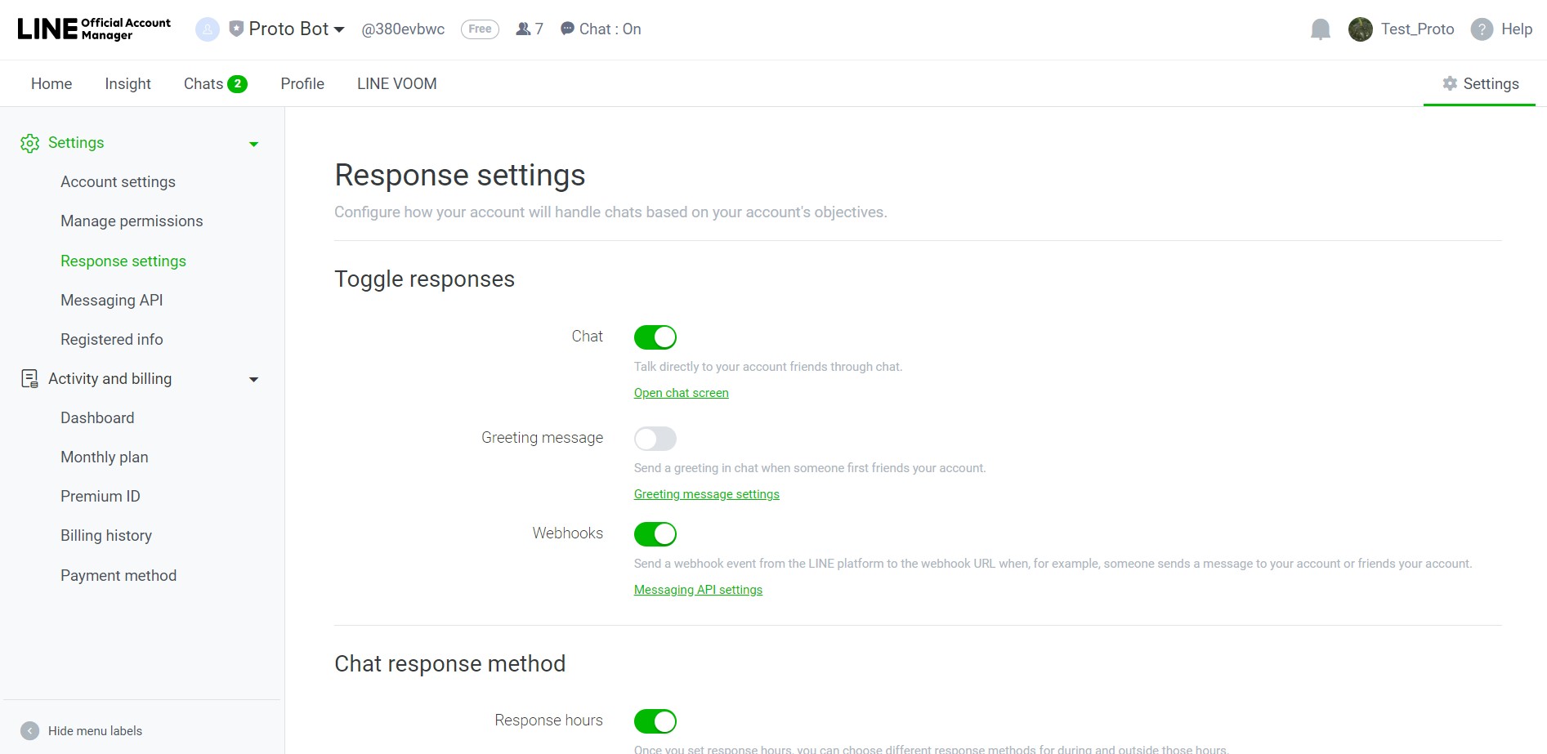The width and height of the screenshot is (1547, 754).
Task: Click the Hide menu labels arrow icon
Action: tap(30, 731)
